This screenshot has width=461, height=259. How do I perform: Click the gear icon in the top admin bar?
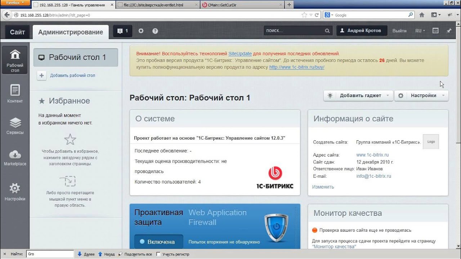click(141, 31)
